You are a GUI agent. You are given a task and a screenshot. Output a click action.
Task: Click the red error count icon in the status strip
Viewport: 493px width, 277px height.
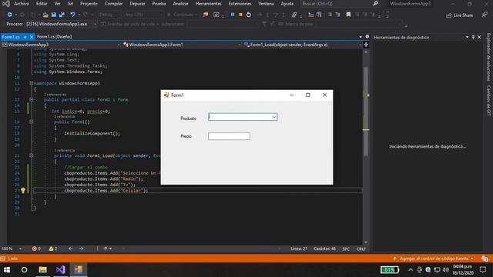(34, 249)
